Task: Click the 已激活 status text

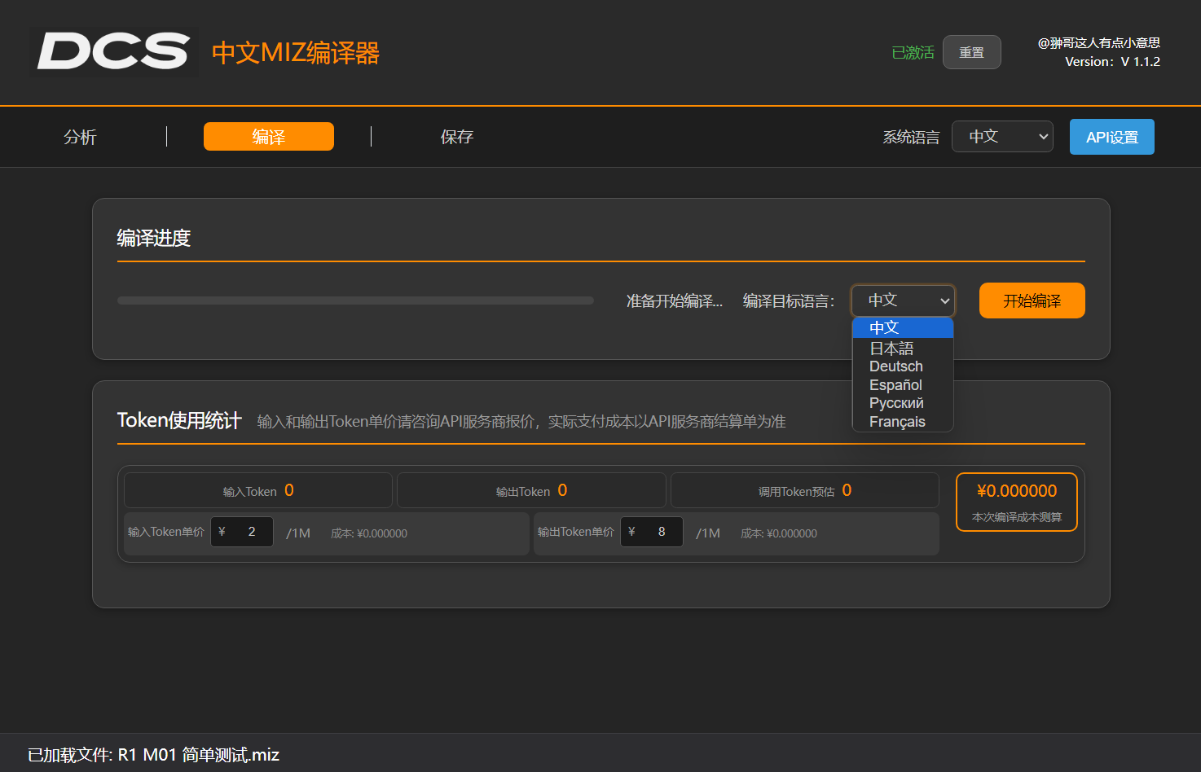Action: tap(913, 53)
